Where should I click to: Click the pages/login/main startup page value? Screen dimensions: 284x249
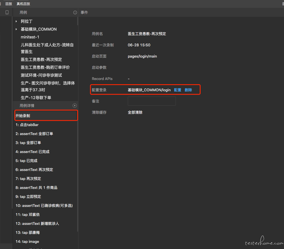(x=142, y=56)
